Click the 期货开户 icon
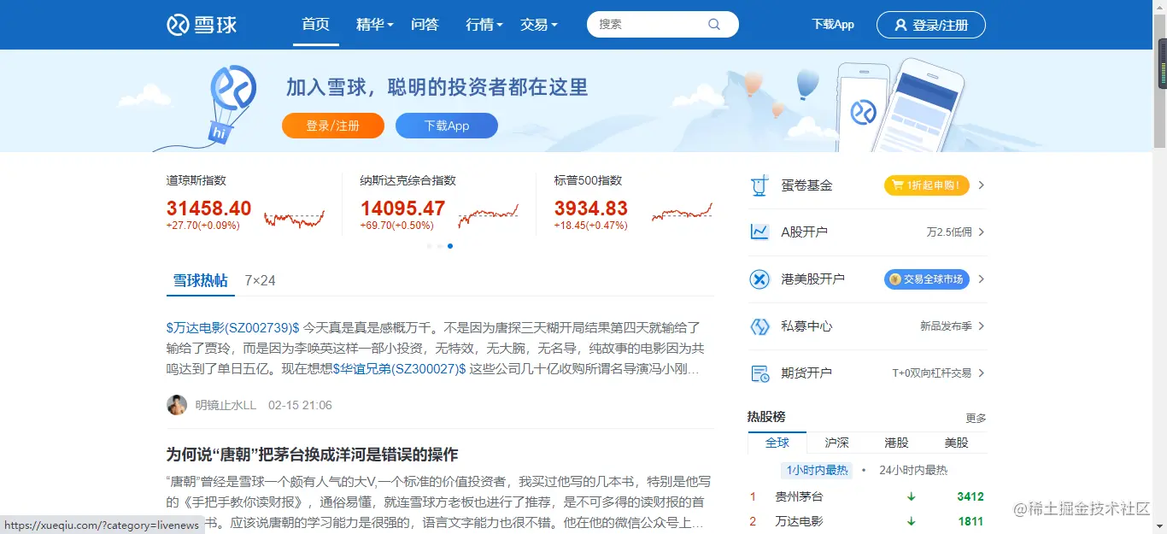This screenshot has height=534, width=1167. pyautogui.click(x=759, y=373)
